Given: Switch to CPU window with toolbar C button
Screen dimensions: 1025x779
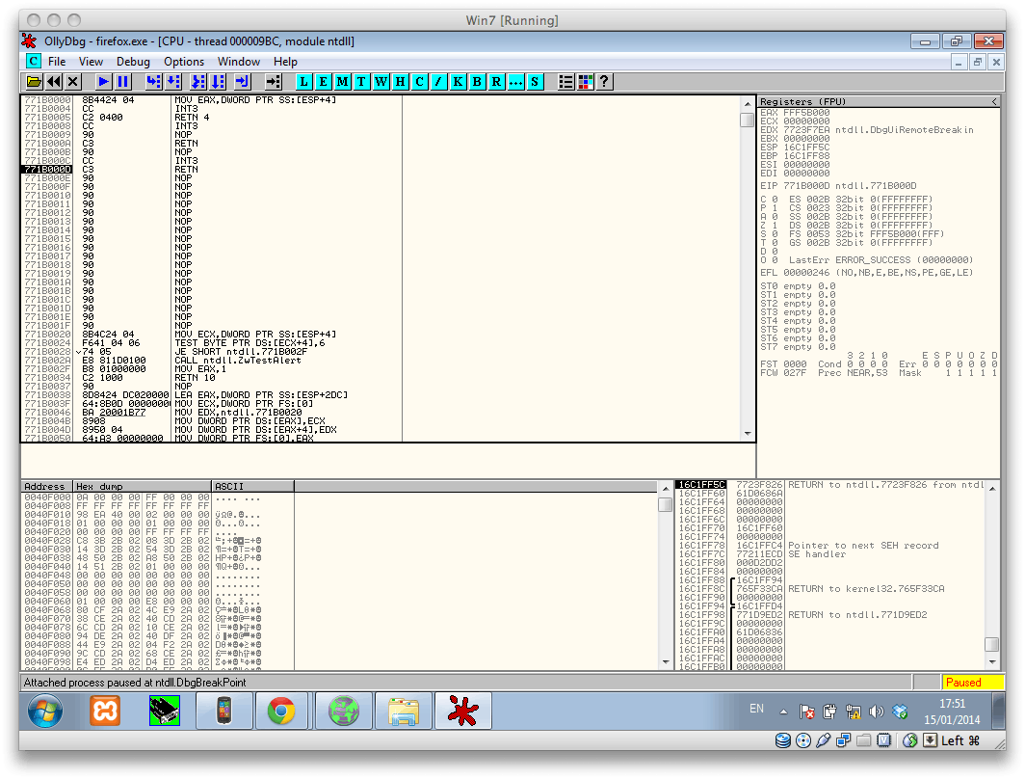Looking at the screenshot, I should (x=420, y=82).
